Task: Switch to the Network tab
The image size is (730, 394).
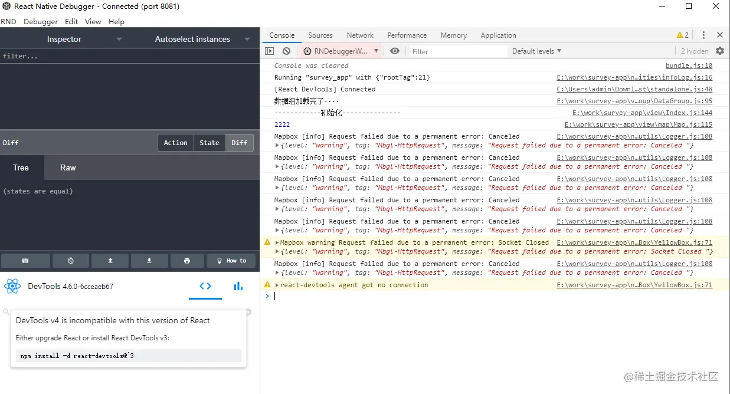Action: [x=360, y=35]
